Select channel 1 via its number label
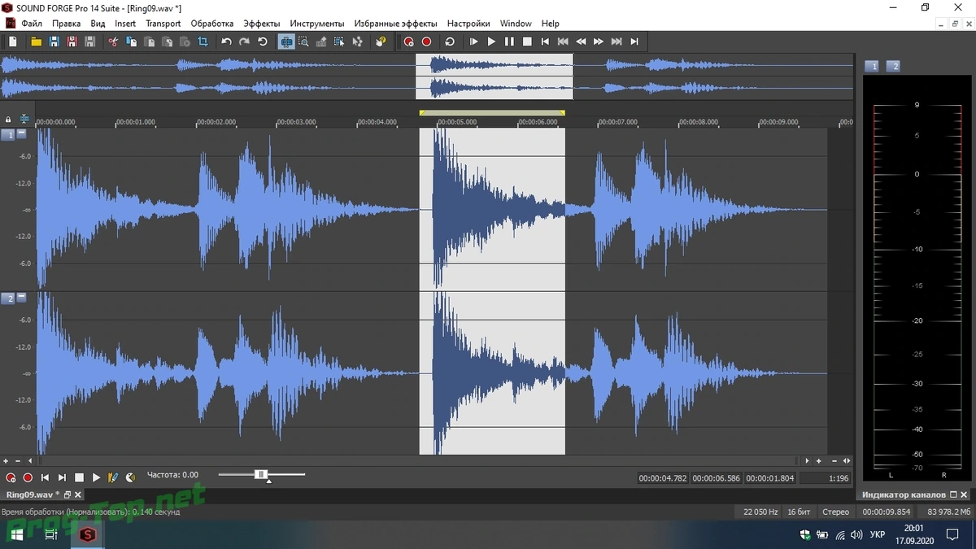976x549 pixels. point(7,135)
